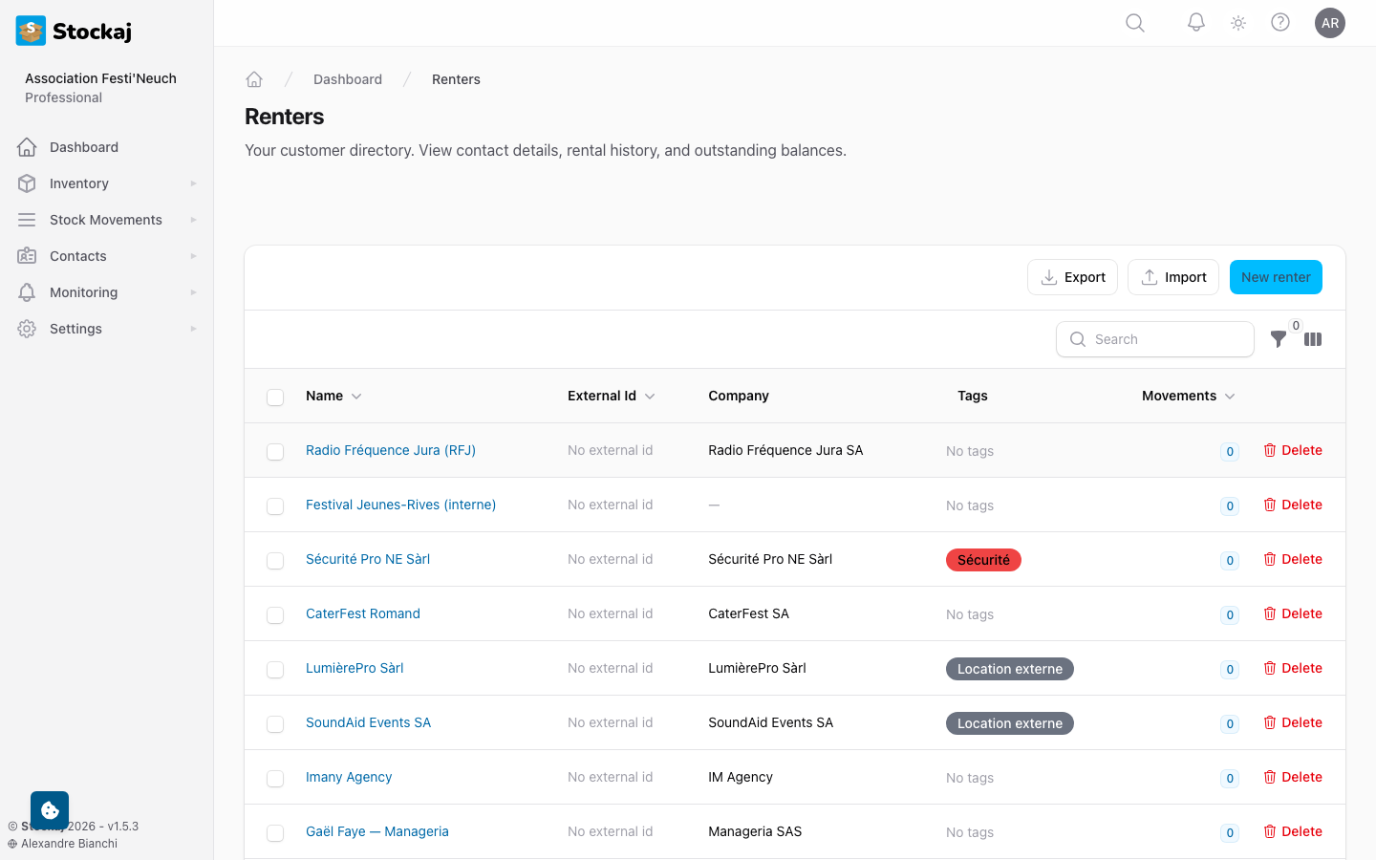
Task: Delete LumièrePro Sàrl renter
Action: point(1293,668)
